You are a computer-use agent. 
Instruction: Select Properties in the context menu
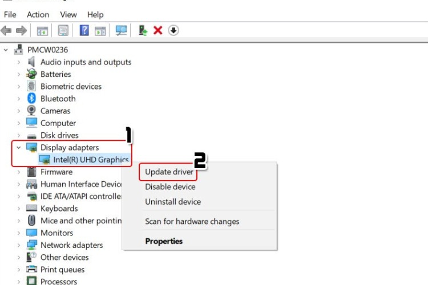(x=164, y=241)
